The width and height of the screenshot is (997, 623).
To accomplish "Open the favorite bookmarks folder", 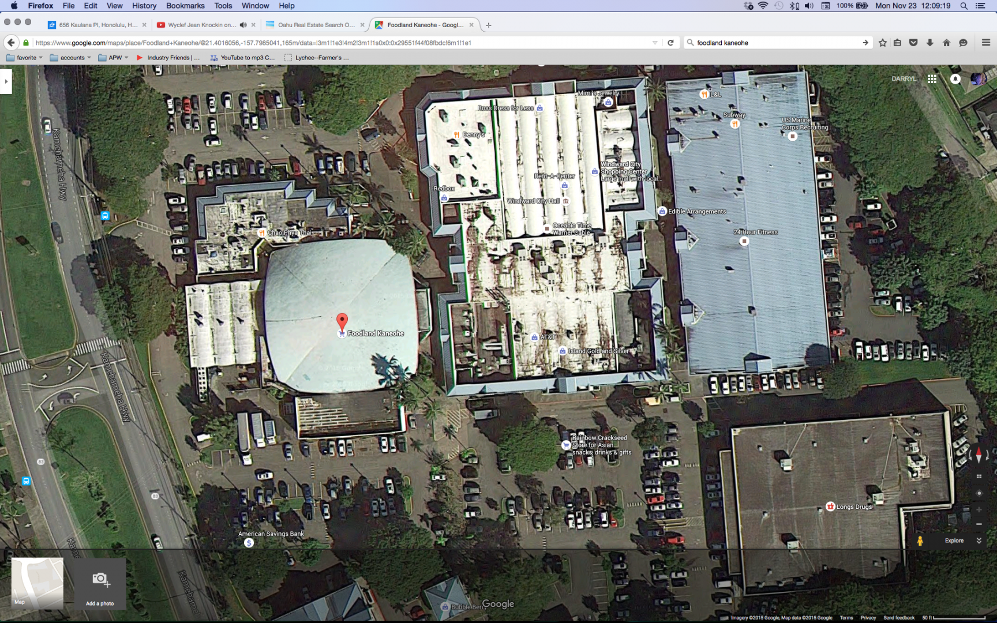I will pyautogui.click(x=24, y=58).
